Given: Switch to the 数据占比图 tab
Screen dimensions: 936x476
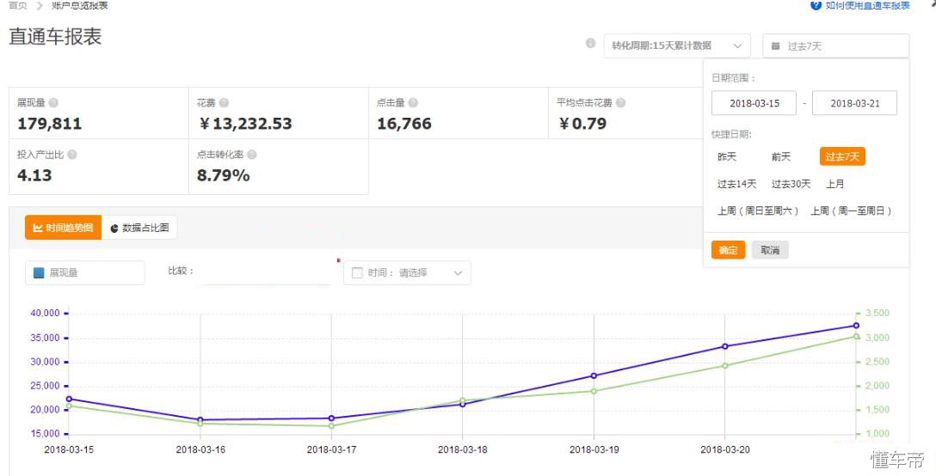Looking at the screenshot, I should click(139, 228).
